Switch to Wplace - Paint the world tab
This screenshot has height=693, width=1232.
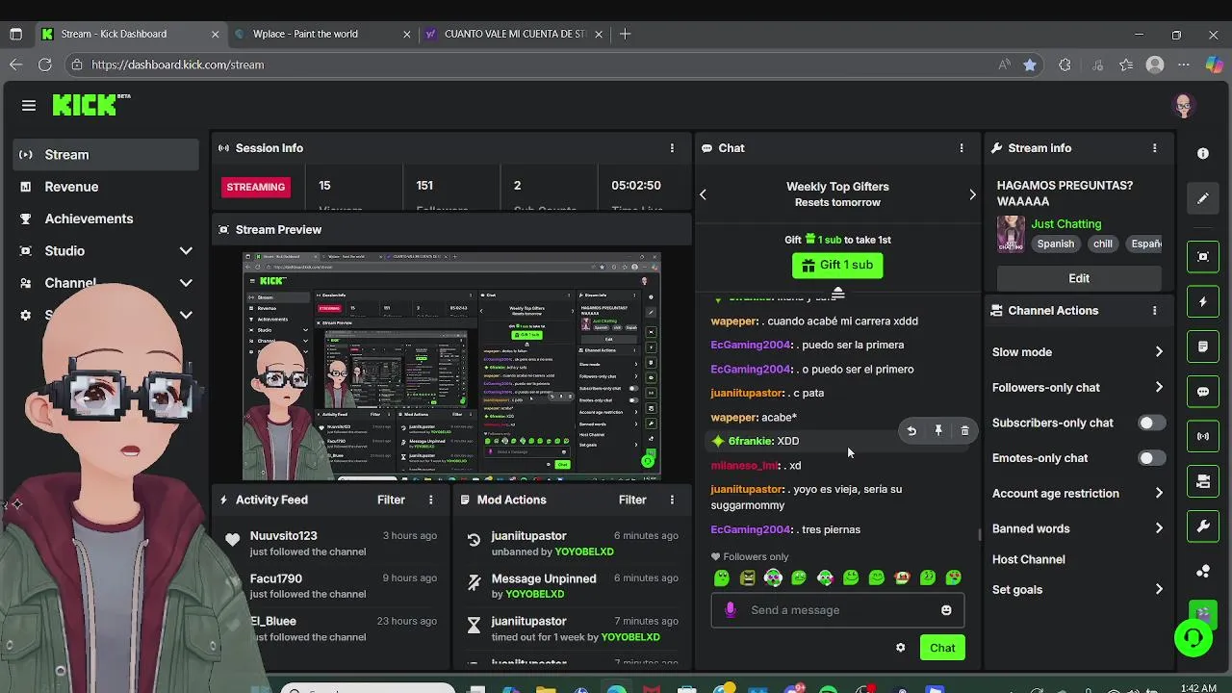coord(305,34)
